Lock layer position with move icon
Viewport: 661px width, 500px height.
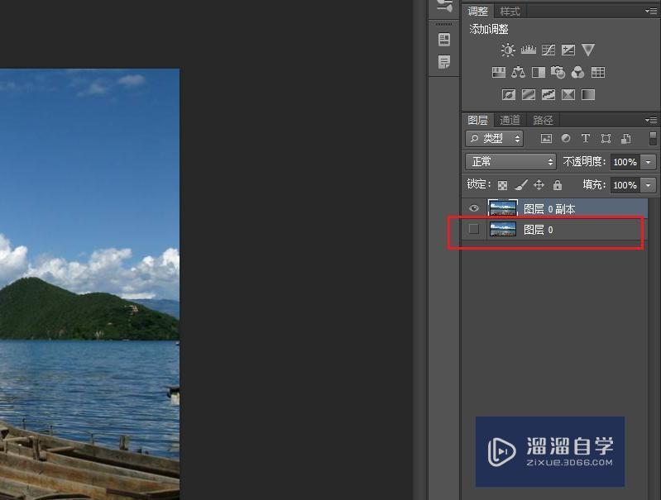[539, 185]
